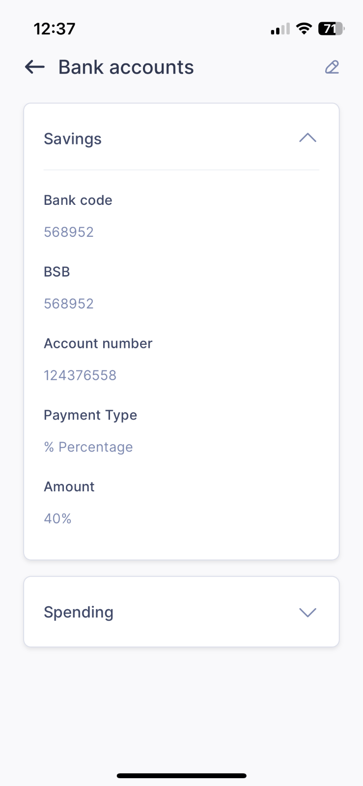Open edit mode with the pencil icon

pyautogui.click(x=332, y=67)
